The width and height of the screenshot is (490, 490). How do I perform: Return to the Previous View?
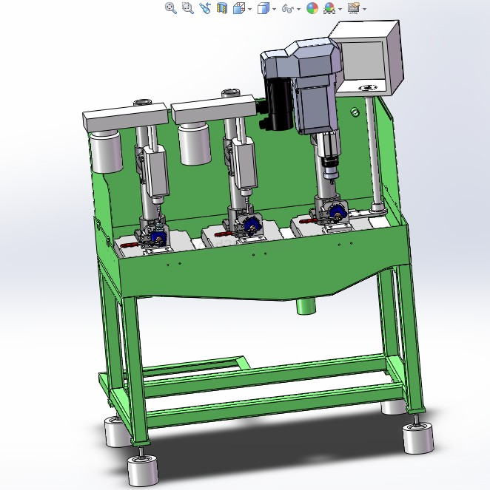click(x=205, y=8)
